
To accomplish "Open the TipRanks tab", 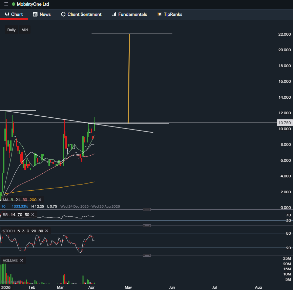I will tap(170, 14).
